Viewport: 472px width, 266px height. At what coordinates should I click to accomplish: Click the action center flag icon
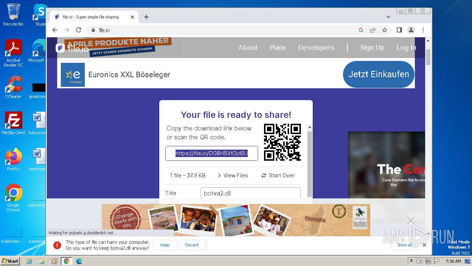pyautogui.click(x=437, y=261)
